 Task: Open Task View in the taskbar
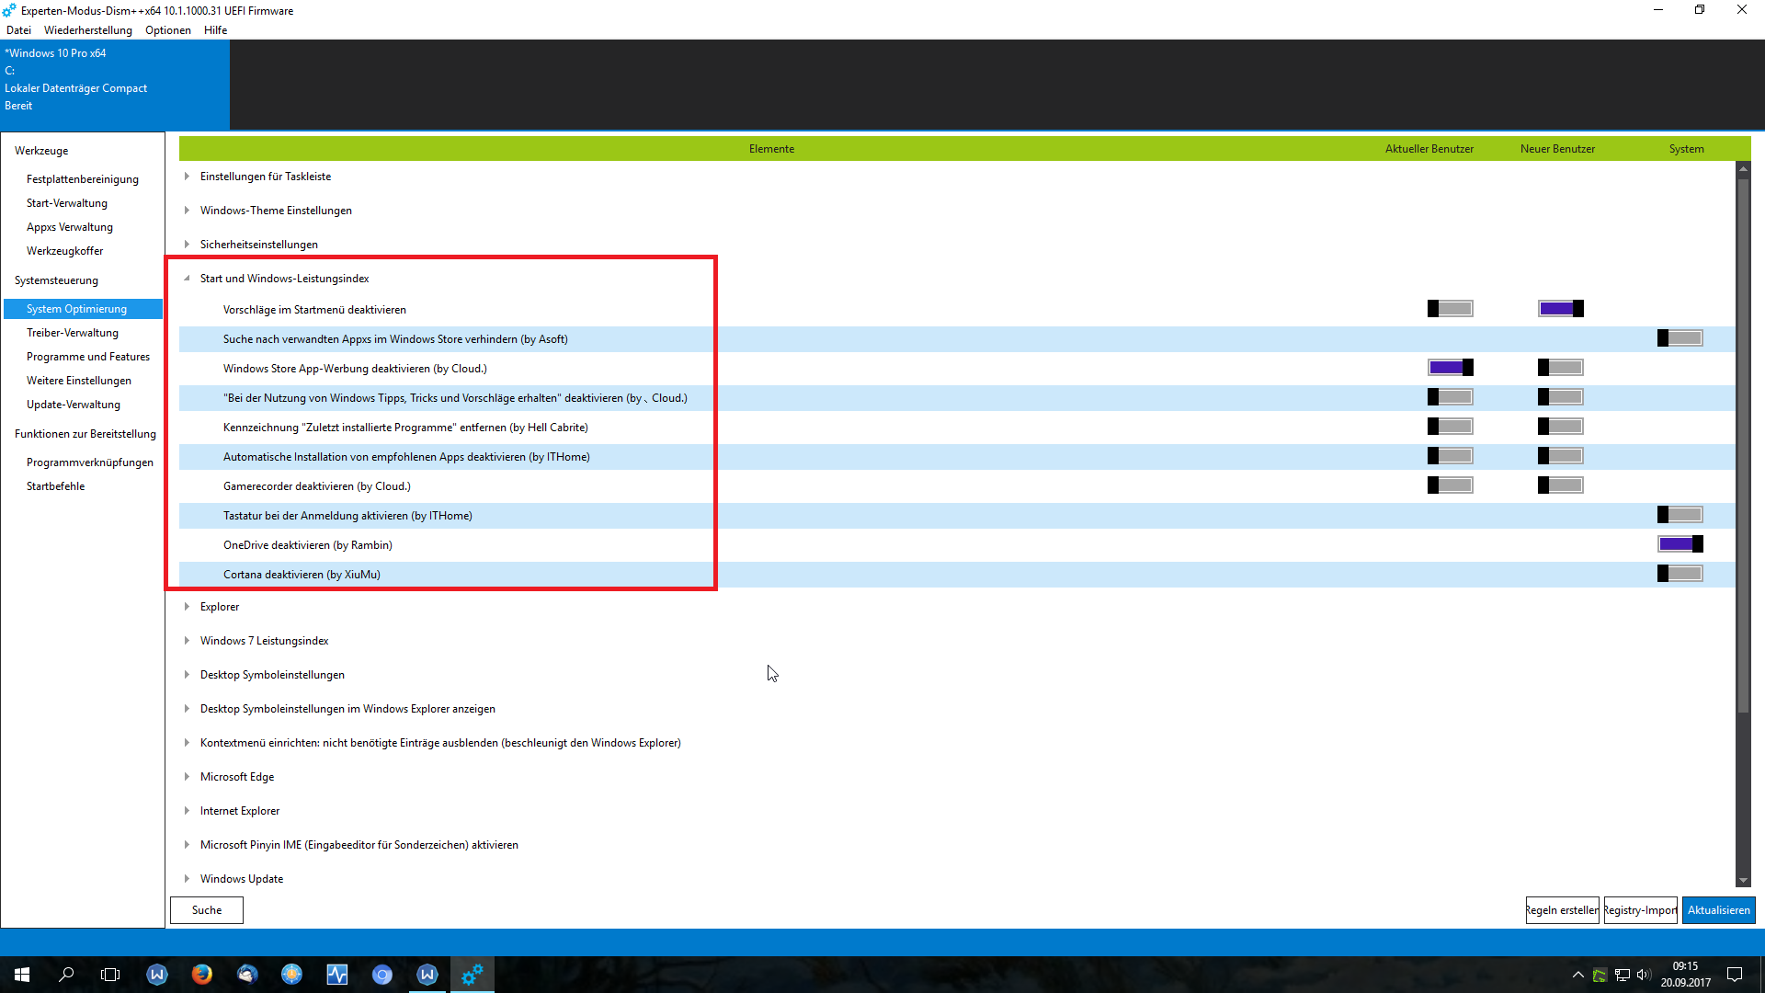110,975
